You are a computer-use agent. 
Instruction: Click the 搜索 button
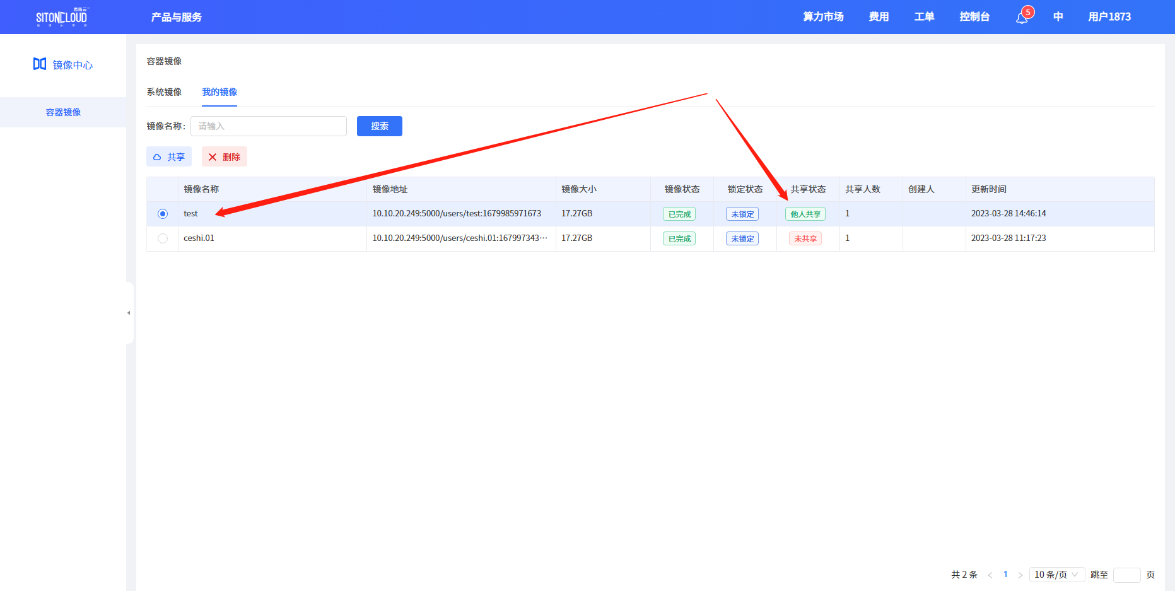click(379, 126)
